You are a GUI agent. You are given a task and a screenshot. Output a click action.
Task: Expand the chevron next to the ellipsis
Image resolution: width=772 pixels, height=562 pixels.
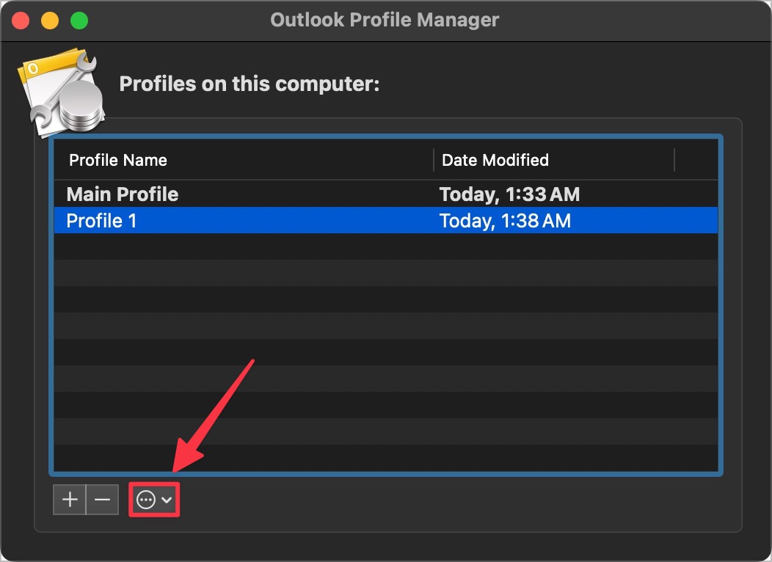(x=167, y=500)
